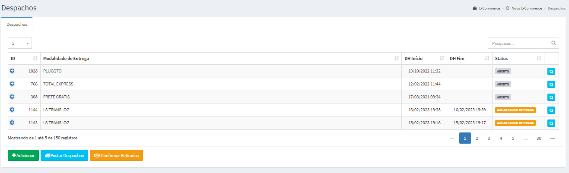Sort by DH Início column

click(442, 58)
